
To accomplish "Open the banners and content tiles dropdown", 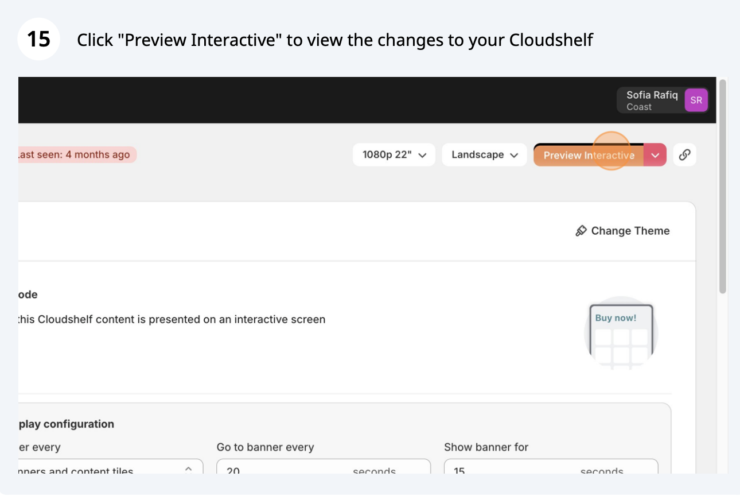I will tap(111, 467).
